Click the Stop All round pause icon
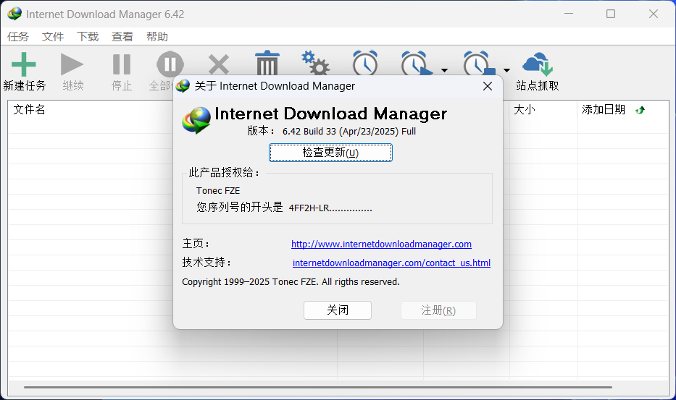The image size is (676, 400). [170, 64]
